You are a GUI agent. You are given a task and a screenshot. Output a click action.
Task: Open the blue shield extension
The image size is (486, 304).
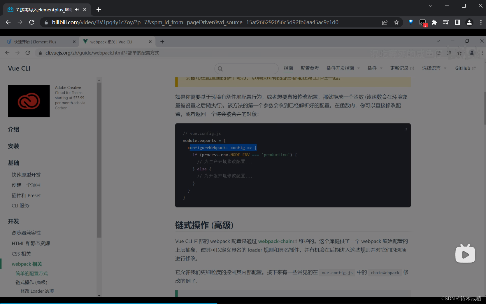click(x=411, y=22)
